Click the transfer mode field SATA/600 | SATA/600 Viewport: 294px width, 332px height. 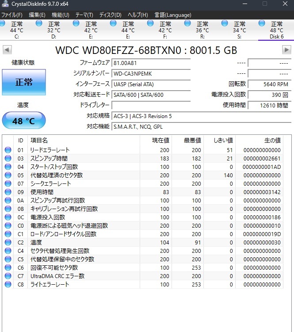[x=151, y=95]
